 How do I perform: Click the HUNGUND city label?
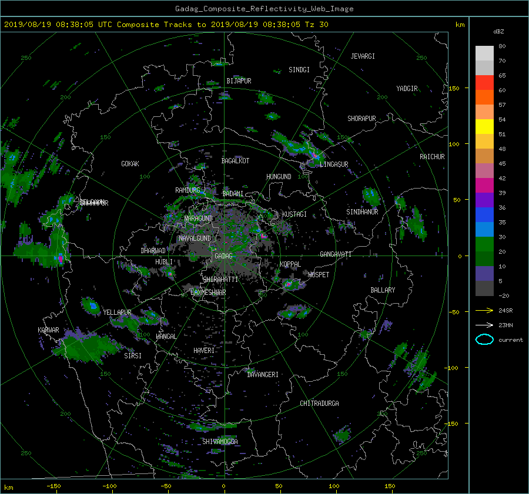click(x=279, y=177)
